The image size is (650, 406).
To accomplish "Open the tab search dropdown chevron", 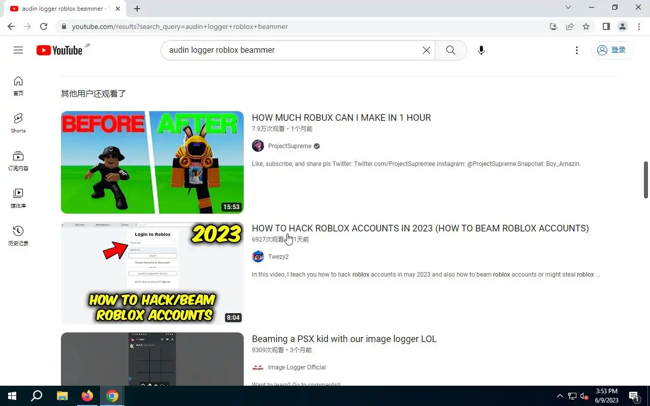I will pos(568,8).
